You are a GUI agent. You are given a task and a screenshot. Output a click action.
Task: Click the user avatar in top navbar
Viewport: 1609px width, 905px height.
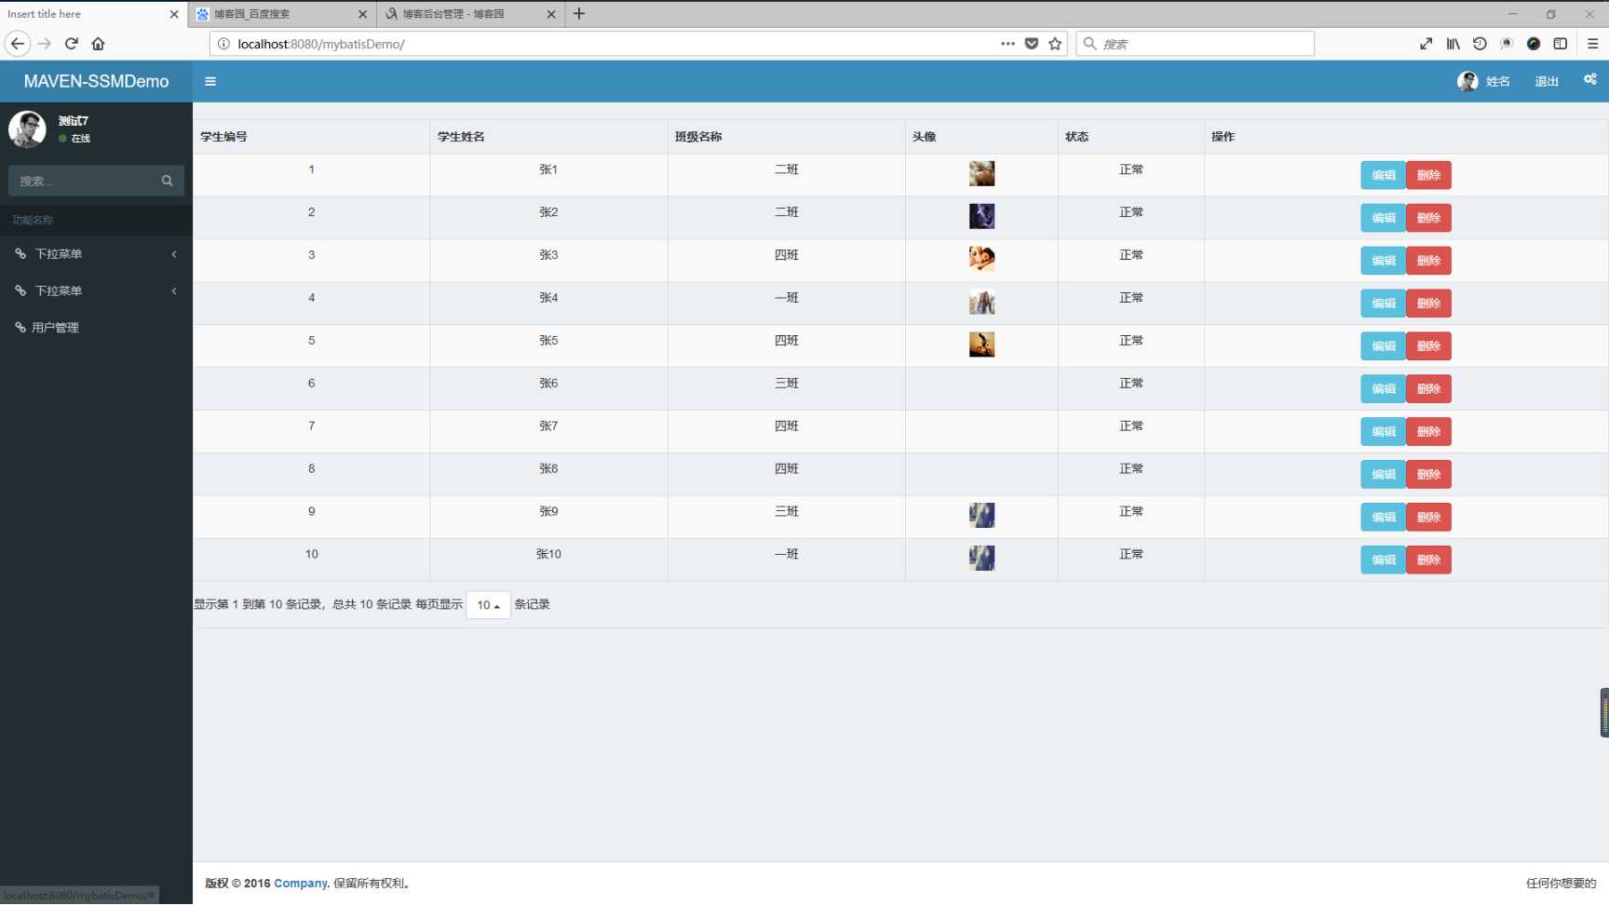pyautogui.click(x=1467, y=81)
